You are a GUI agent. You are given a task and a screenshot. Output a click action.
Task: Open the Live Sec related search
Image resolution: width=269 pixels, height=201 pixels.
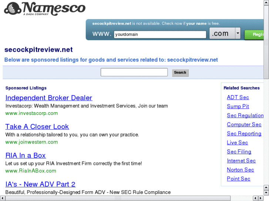[x=237, y=143]
